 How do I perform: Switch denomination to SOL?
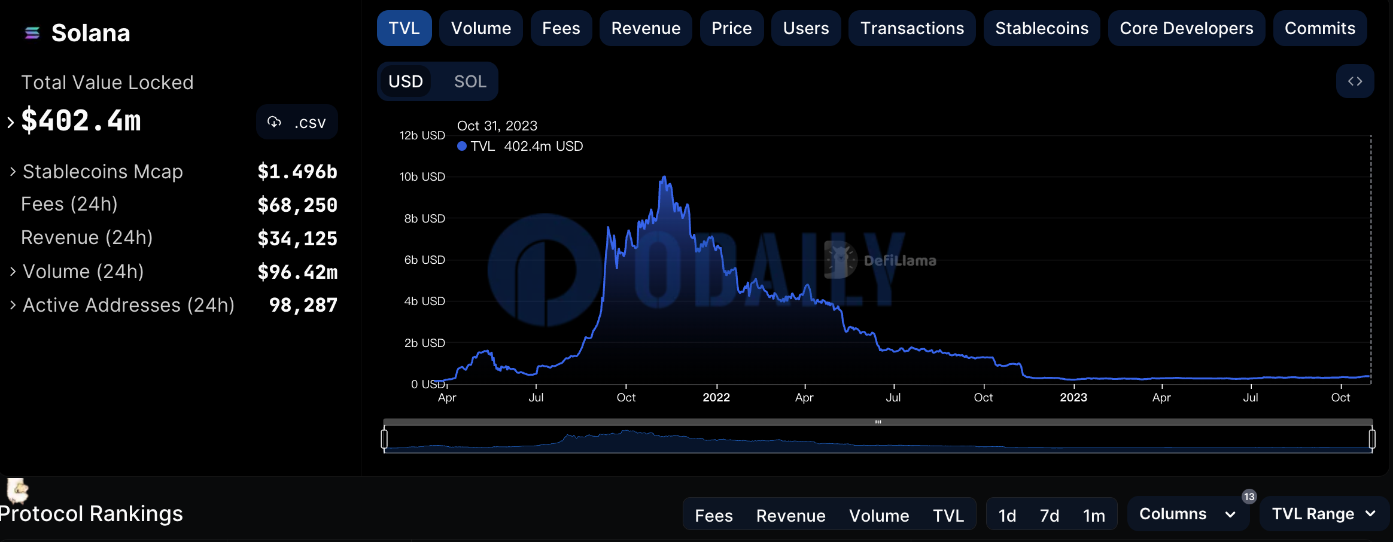(470, 81)
